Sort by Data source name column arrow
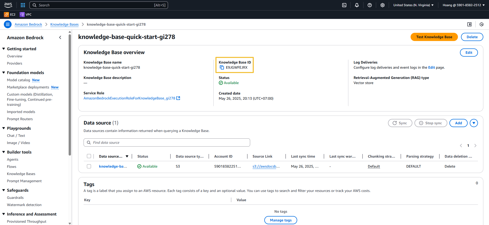The image size is (489, 225). (x=127, y=156)
